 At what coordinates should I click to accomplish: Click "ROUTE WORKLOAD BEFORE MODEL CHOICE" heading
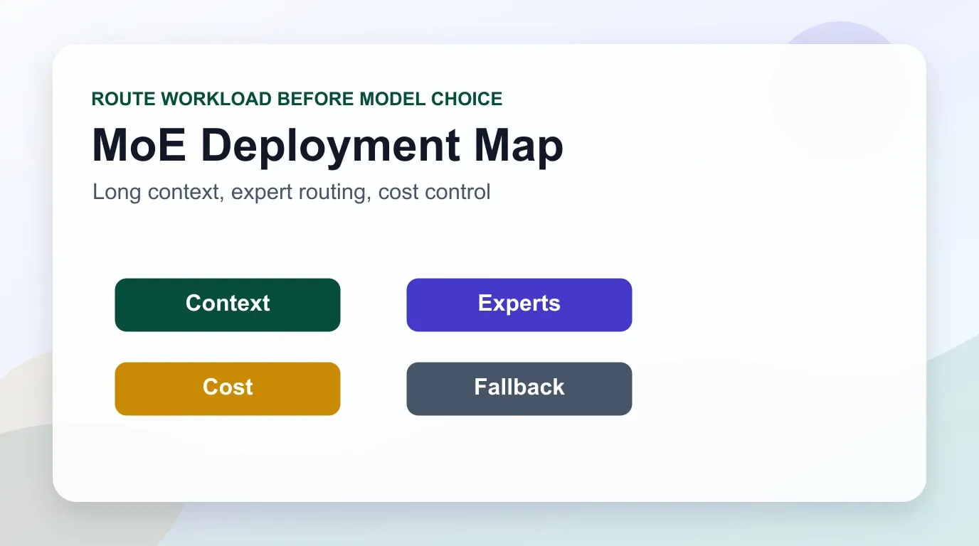click(297, 99)
